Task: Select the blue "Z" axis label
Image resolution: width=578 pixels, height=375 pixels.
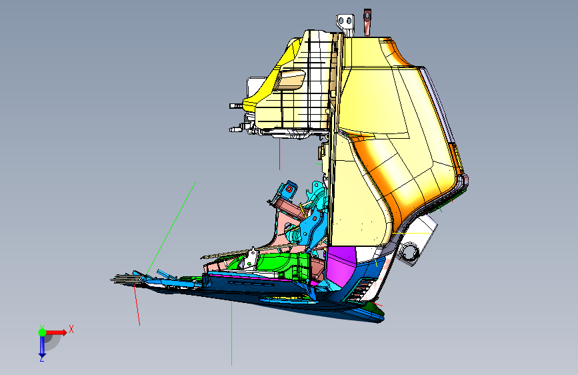Action: [x=41, y=359]
